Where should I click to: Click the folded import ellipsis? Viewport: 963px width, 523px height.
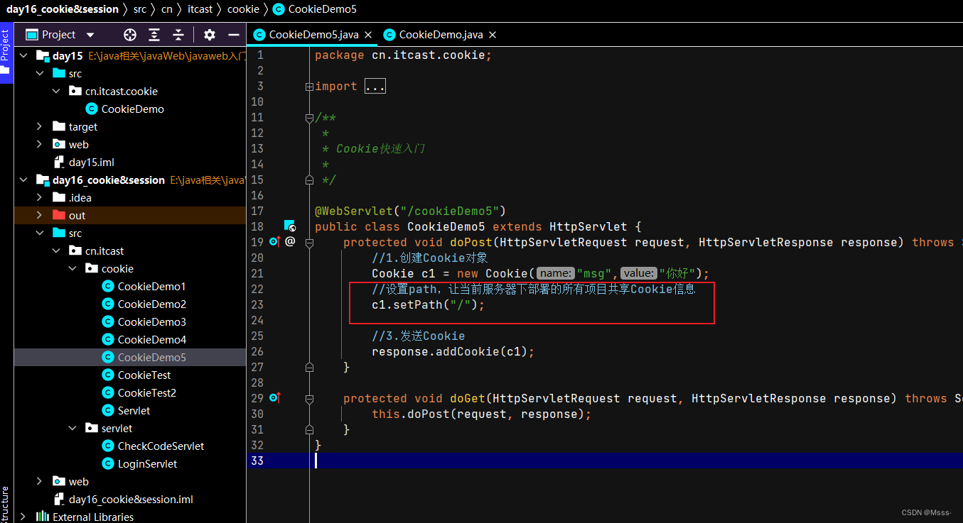375,87
